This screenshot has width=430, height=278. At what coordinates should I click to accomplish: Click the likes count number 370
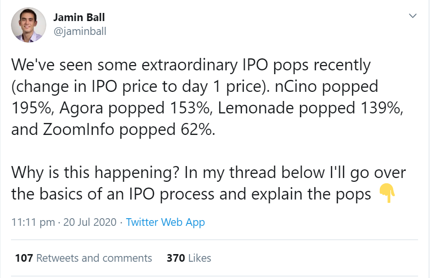click(x=176, y=258)
